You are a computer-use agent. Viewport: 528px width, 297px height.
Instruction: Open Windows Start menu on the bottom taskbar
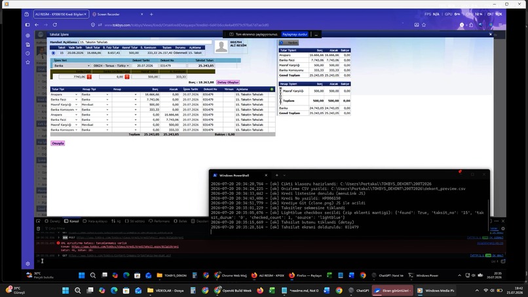pos(66,290)
